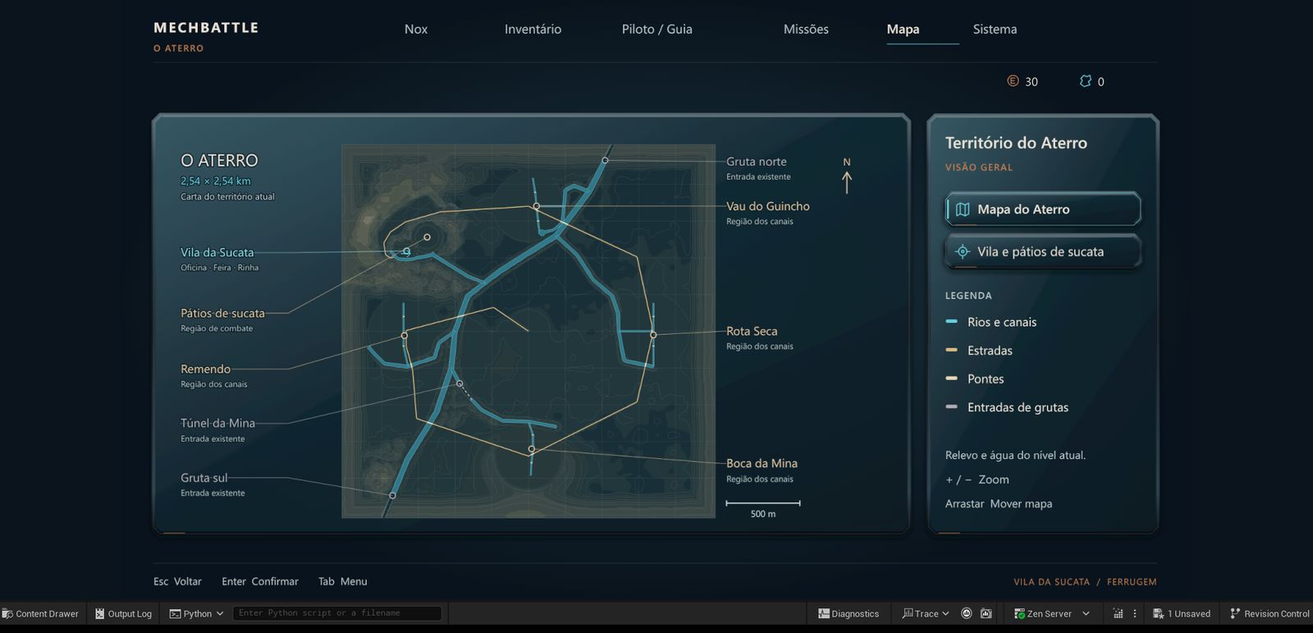This screenshot has width=1313, height=633.
Task: Click the Rota Seca map marker
Action: (653, 334)
